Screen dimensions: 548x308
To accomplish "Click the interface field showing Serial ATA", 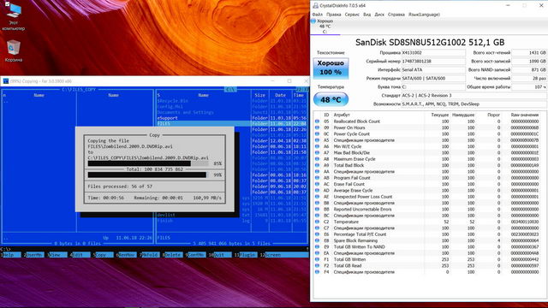I will (x=433, y=70).
